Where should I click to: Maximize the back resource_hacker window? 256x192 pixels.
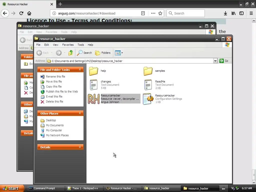point(206,26)
